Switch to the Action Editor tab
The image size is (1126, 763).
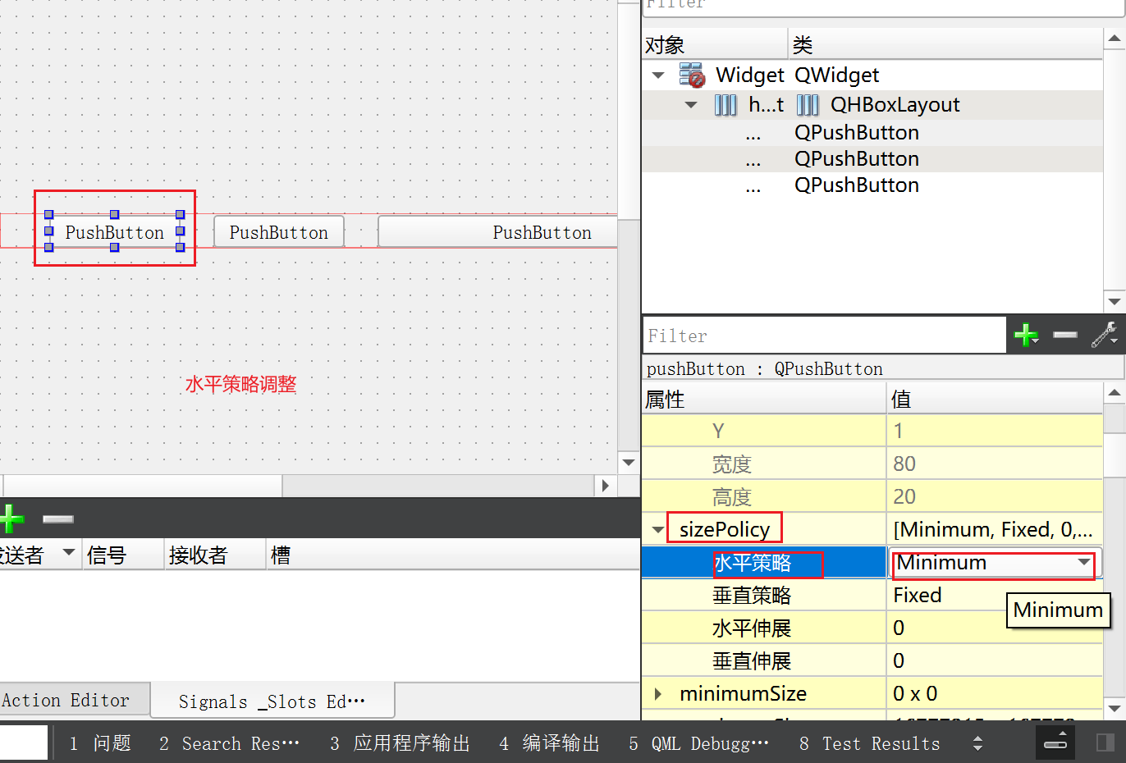(66, 700)
